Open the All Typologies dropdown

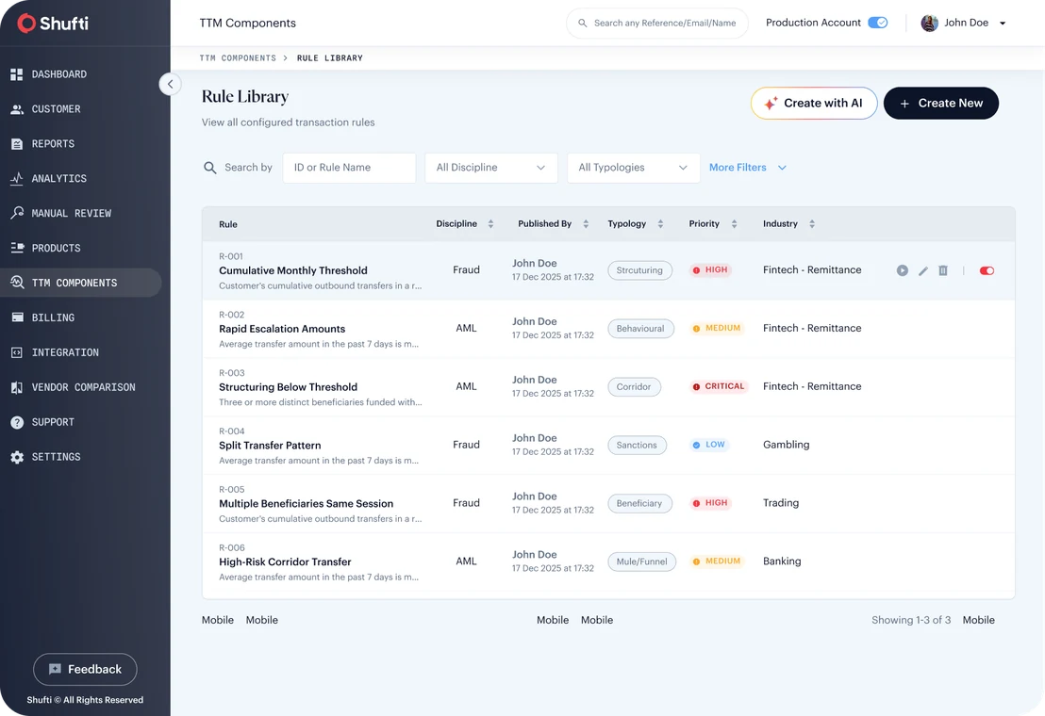[633, 168]
